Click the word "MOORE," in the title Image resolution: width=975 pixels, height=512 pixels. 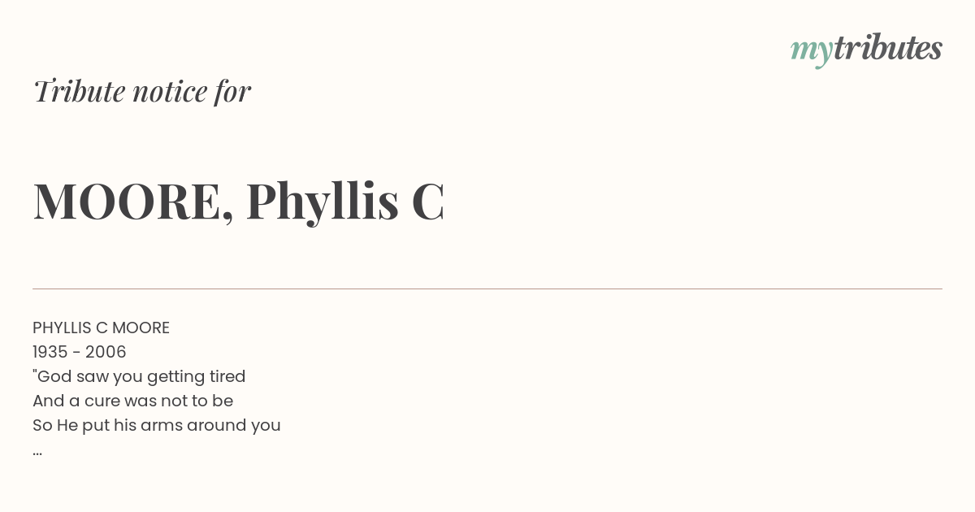click(x=134, y=202)
